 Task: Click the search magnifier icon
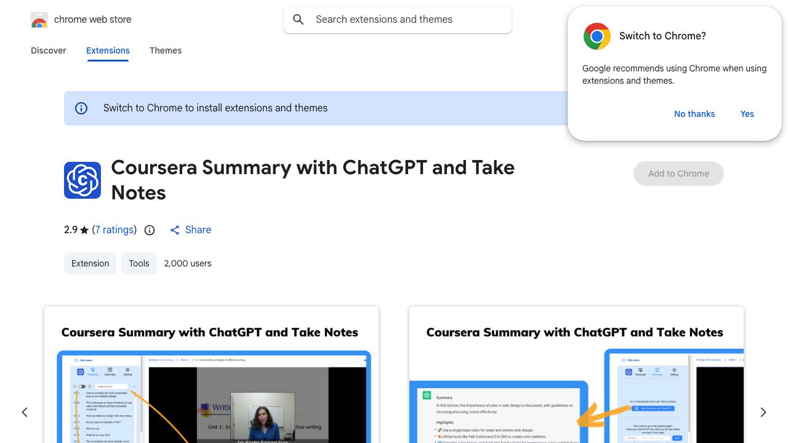[299, 20]
